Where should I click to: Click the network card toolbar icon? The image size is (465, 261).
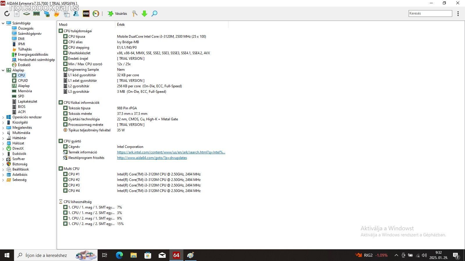point(46,14)
